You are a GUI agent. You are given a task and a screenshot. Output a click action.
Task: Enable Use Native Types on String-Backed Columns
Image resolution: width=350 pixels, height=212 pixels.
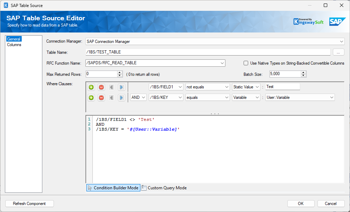point(246,63)
